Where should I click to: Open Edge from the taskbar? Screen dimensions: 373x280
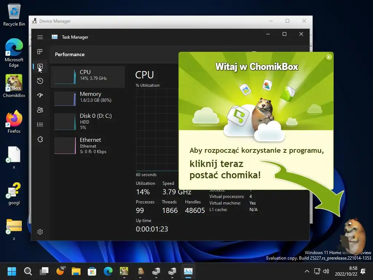tap(108, 271)
